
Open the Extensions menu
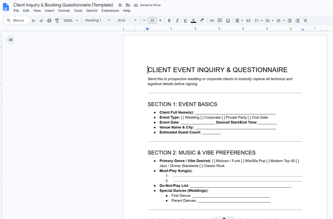tap(110, 10)
